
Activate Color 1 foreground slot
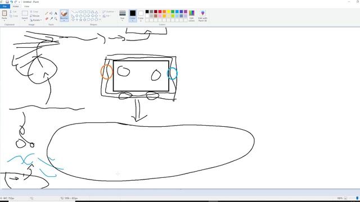click(x=133, y=16)
